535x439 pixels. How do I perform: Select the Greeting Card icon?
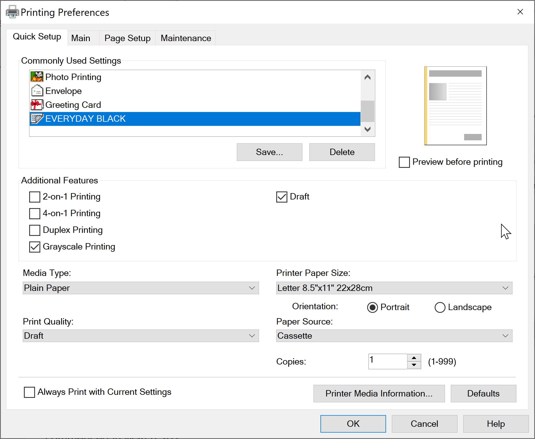[37, 105]
